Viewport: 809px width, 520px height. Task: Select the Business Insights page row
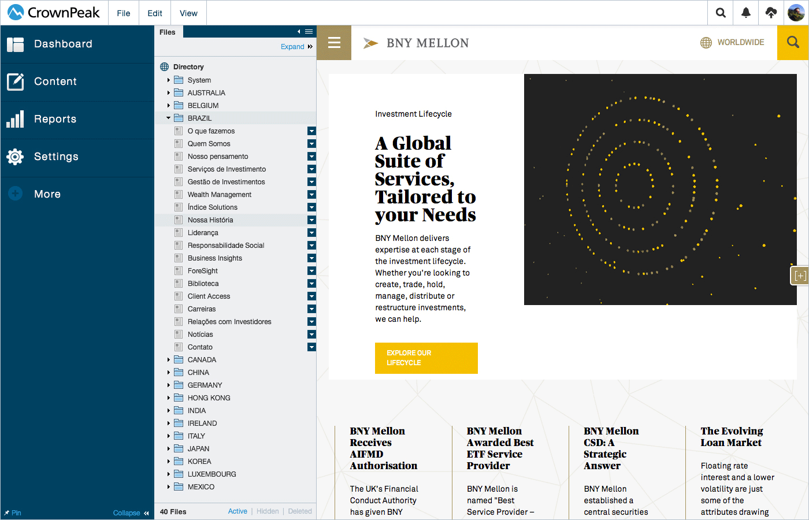pyautogui.click(x=236, y=258)
